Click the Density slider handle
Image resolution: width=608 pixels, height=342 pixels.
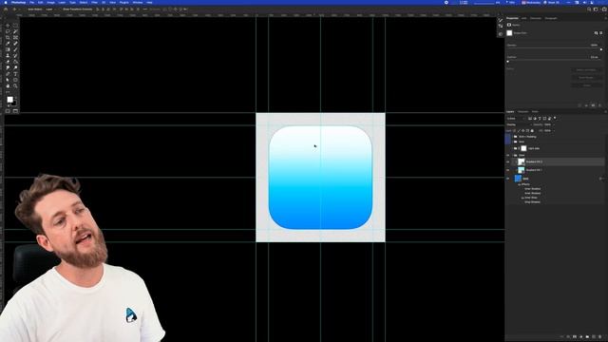[x=601, y=49]
